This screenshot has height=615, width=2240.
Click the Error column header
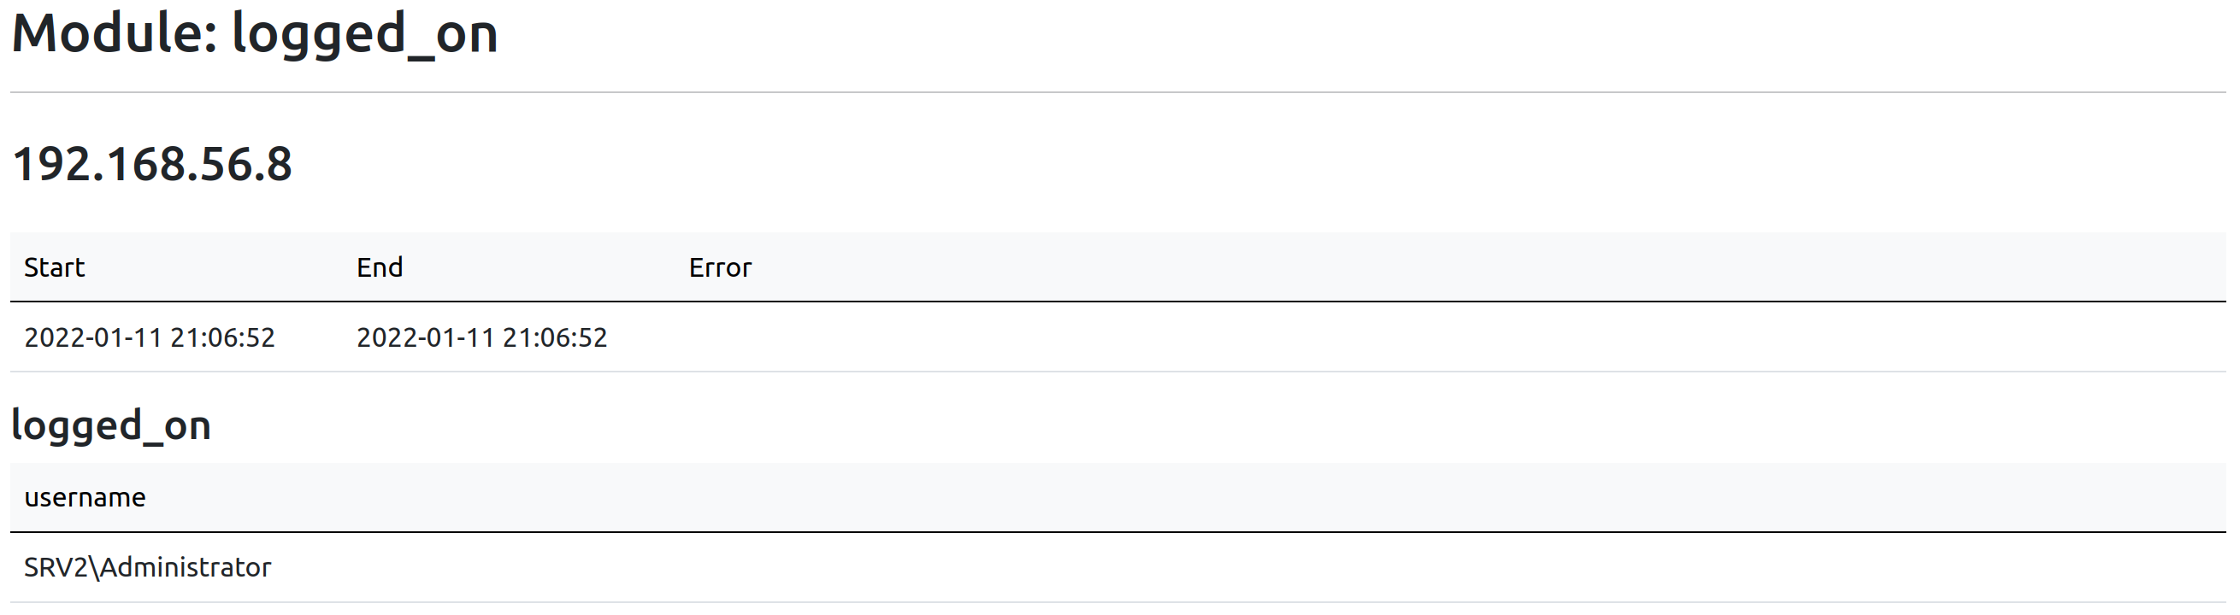point(720,267)
